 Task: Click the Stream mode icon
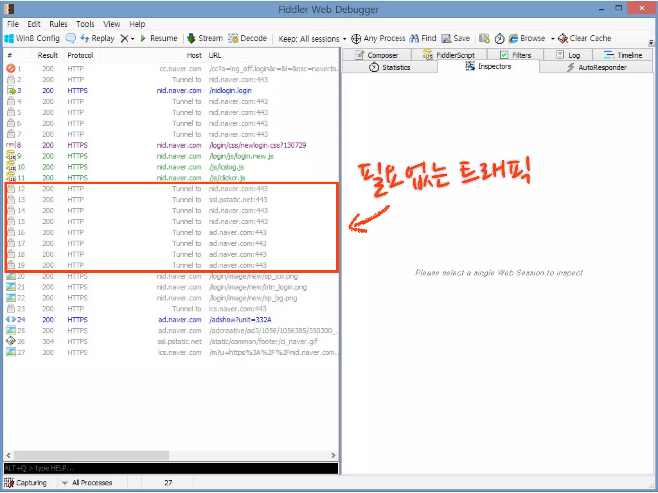(x=191, y=39)
